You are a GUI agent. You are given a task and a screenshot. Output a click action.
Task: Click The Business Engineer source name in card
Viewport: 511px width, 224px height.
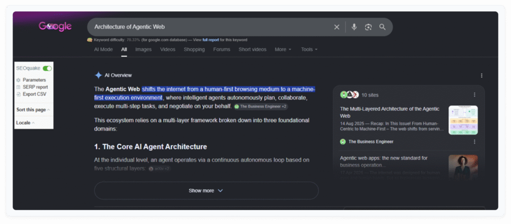pyautogui.click(x=371, y=142)
